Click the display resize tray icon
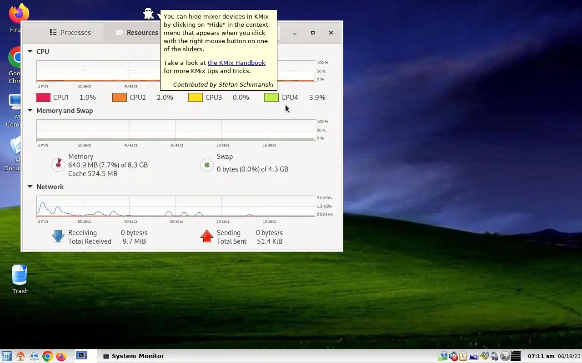This screenshot has height=363, width=582. coord(473,356)
